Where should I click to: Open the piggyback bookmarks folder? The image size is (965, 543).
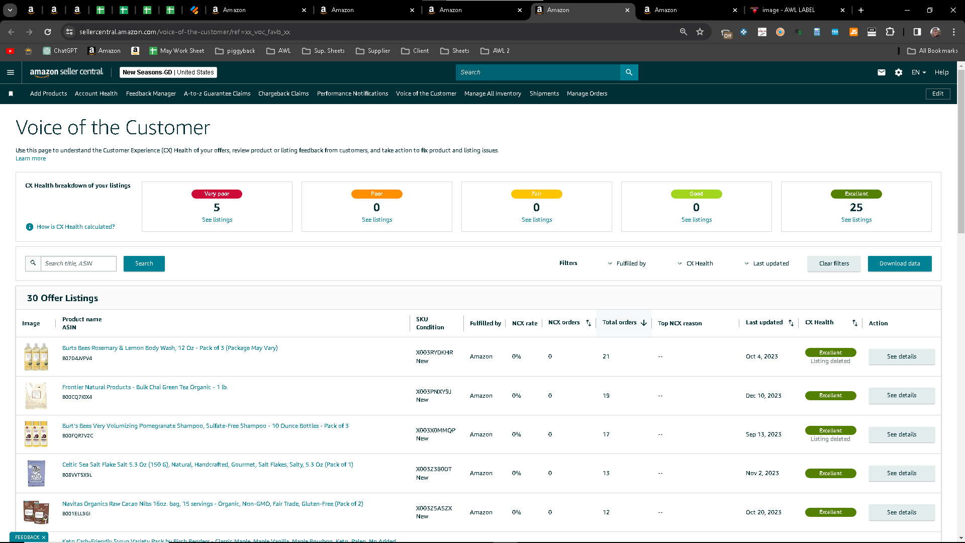coord(235,51)
